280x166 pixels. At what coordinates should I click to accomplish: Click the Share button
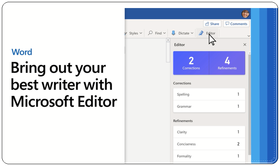(212, 24)
